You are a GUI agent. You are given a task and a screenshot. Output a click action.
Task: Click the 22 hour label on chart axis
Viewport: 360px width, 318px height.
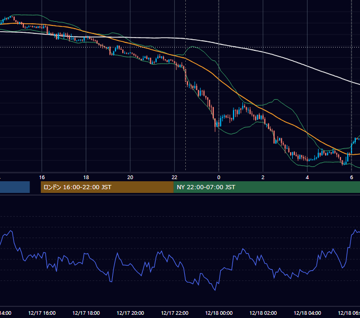click(x=175, y=178)
